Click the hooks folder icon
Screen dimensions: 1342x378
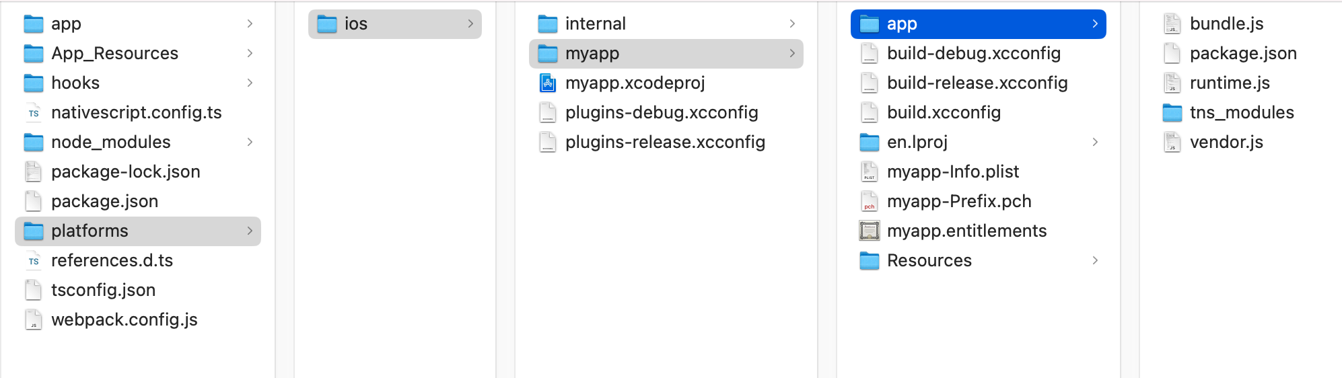pyautogui.click(x=34, y=83)
